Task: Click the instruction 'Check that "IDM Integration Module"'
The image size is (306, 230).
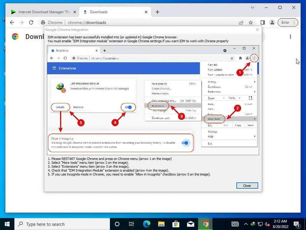Action: tap(108, 170)
